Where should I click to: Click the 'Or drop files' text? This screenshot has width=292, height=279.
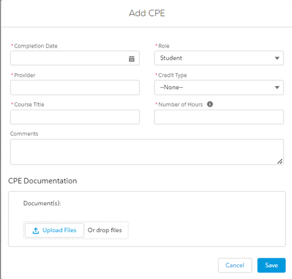click(x=105, y=230)
